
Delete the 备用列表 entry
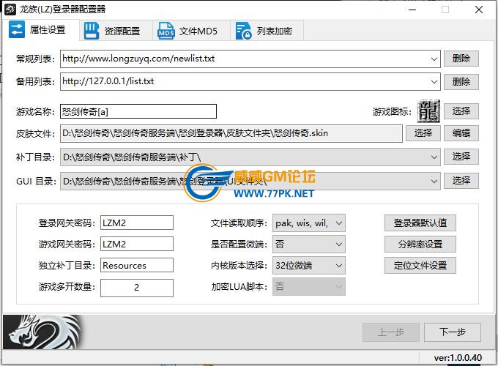coord(461,82)
